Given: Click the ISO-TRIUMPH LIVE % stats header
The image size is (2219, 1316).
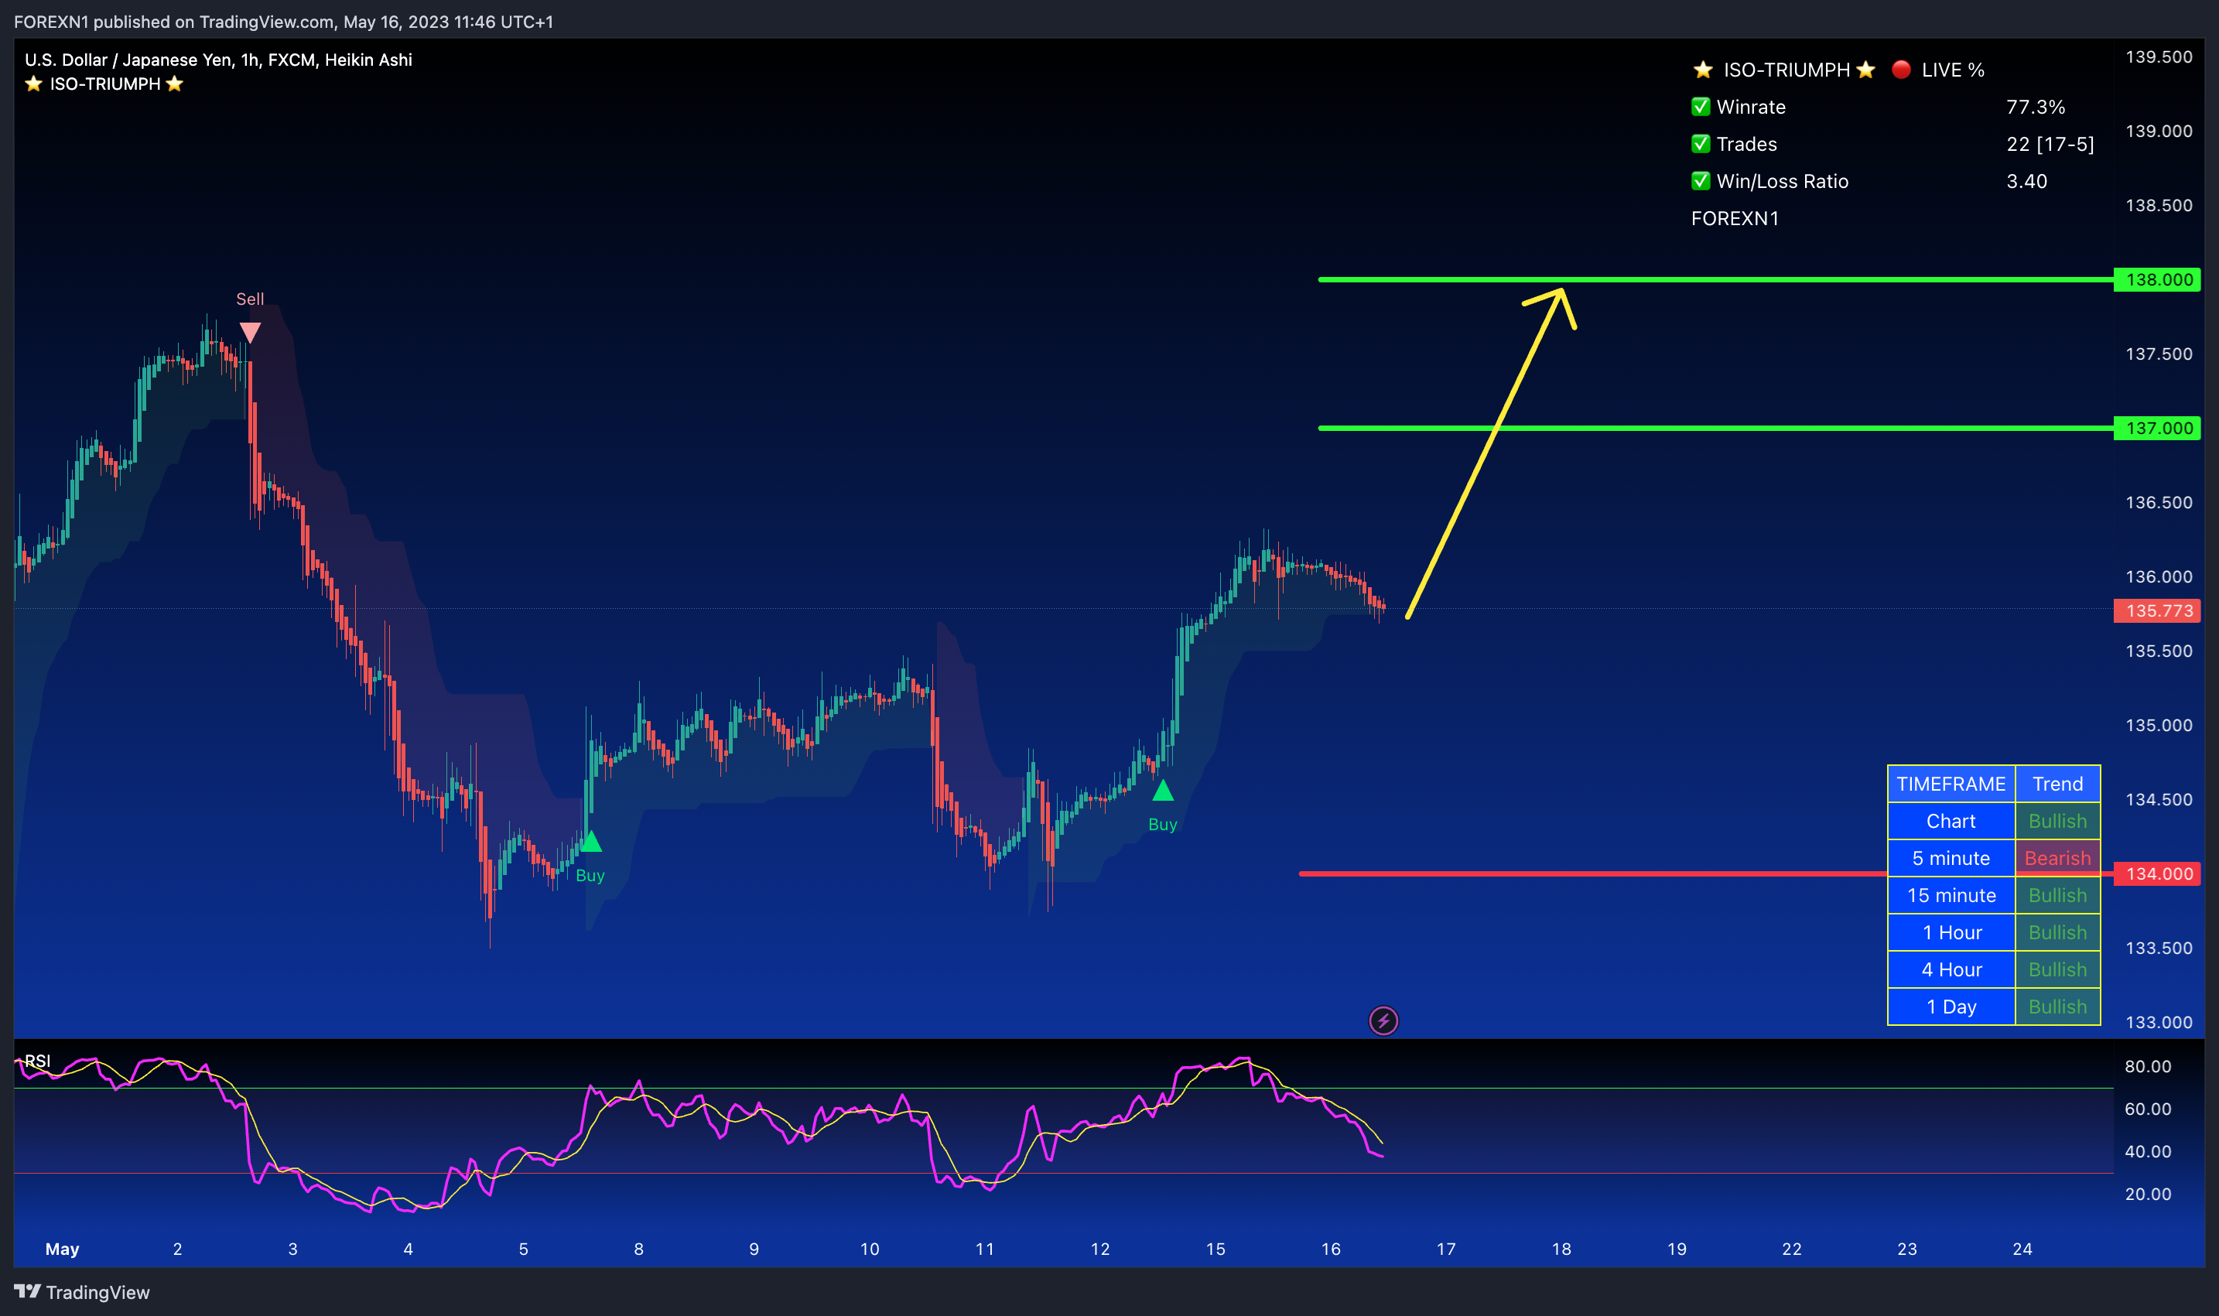Looking at the screenshot, I should (1838, 69).
